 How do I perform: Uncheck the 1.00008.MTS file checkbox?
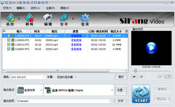[x=9, y=36]
